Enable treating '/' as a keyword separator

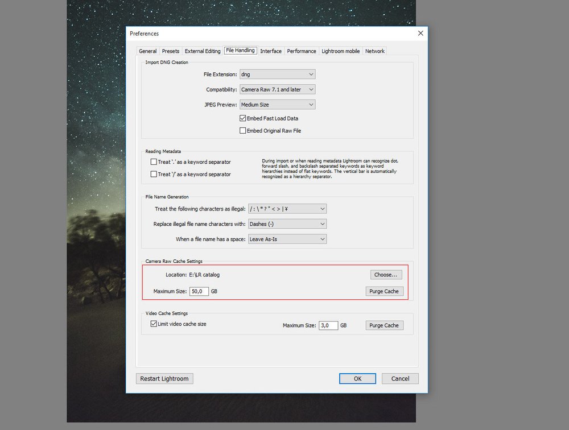153,174
